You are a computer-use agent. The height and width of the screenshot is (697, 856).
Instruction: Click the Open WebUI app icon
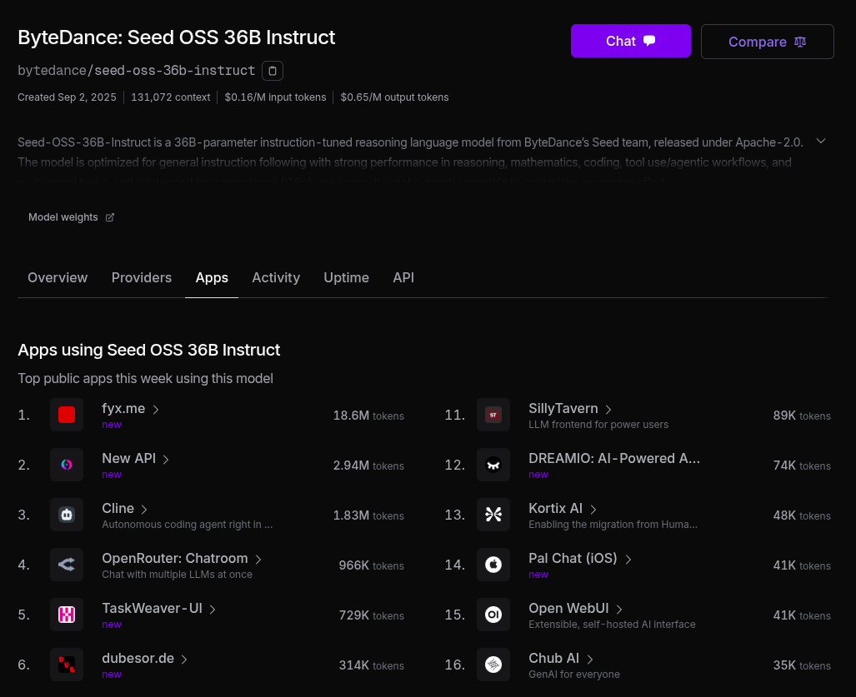click(493, 615)
